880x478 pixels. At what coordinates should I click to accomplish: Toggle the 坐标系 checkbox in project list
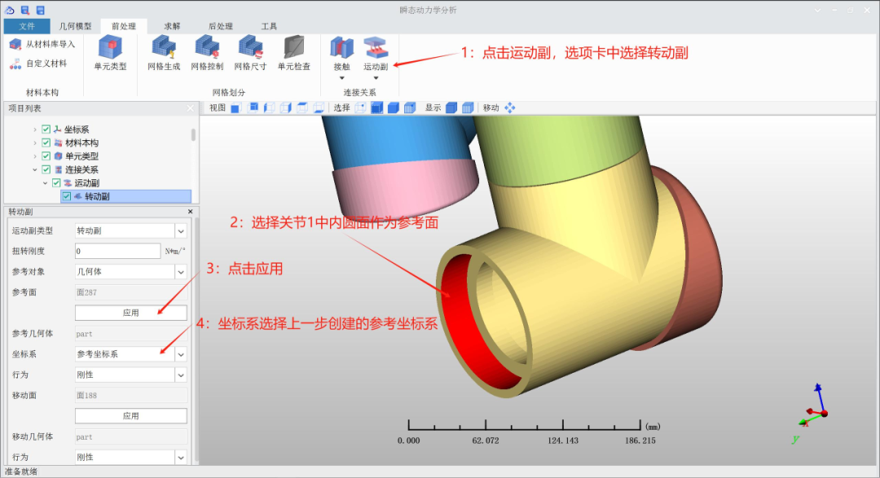[46, 129]
